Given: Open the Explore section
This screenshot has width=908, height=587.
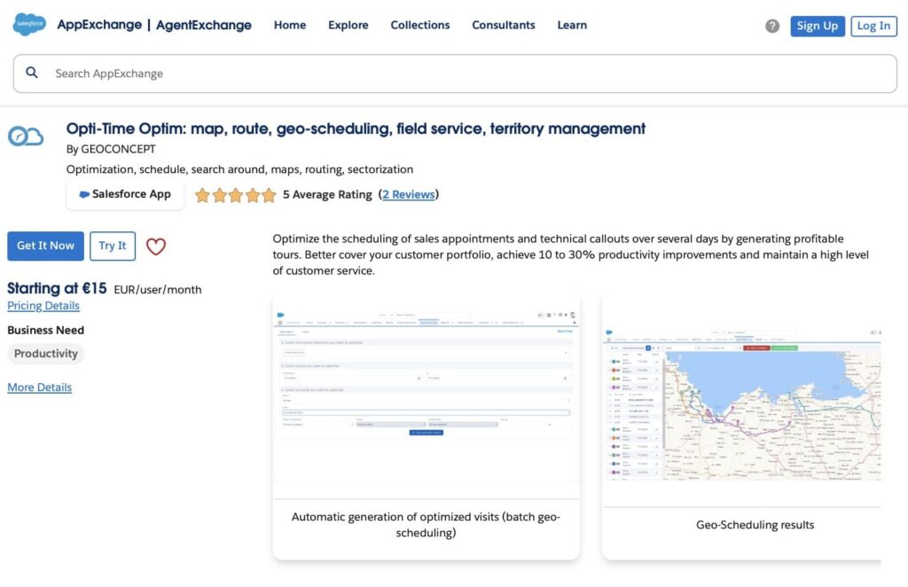Looking at the screenshot, I should pyautogui.click(x=348, y=25).
